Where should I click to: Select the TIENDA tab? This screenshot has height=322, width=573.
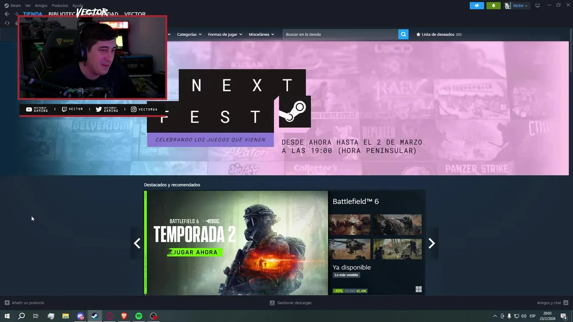(x=33, y=14)
